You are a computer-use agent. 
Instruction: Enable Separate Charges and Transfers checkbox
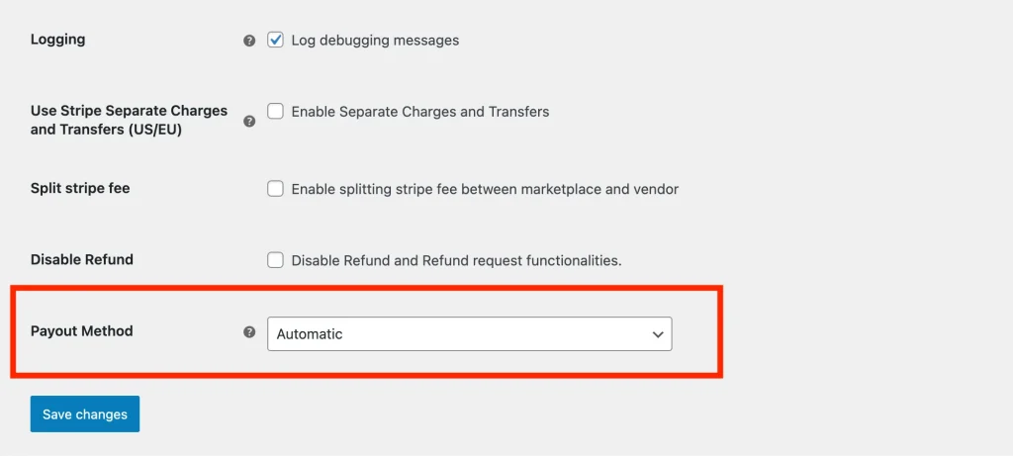click(275, 112)
